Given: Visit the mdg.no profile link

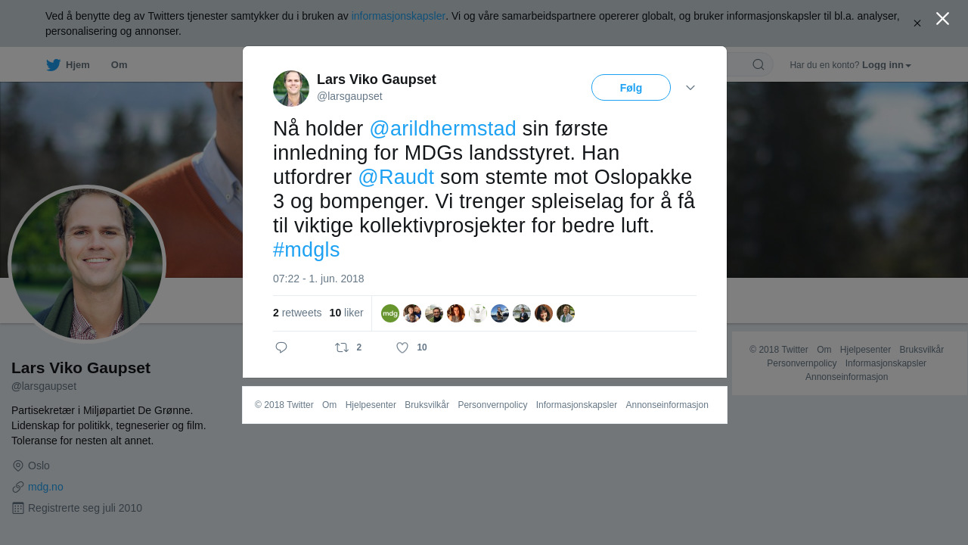Looking at the screenshot, I should (x=45, y=487).
